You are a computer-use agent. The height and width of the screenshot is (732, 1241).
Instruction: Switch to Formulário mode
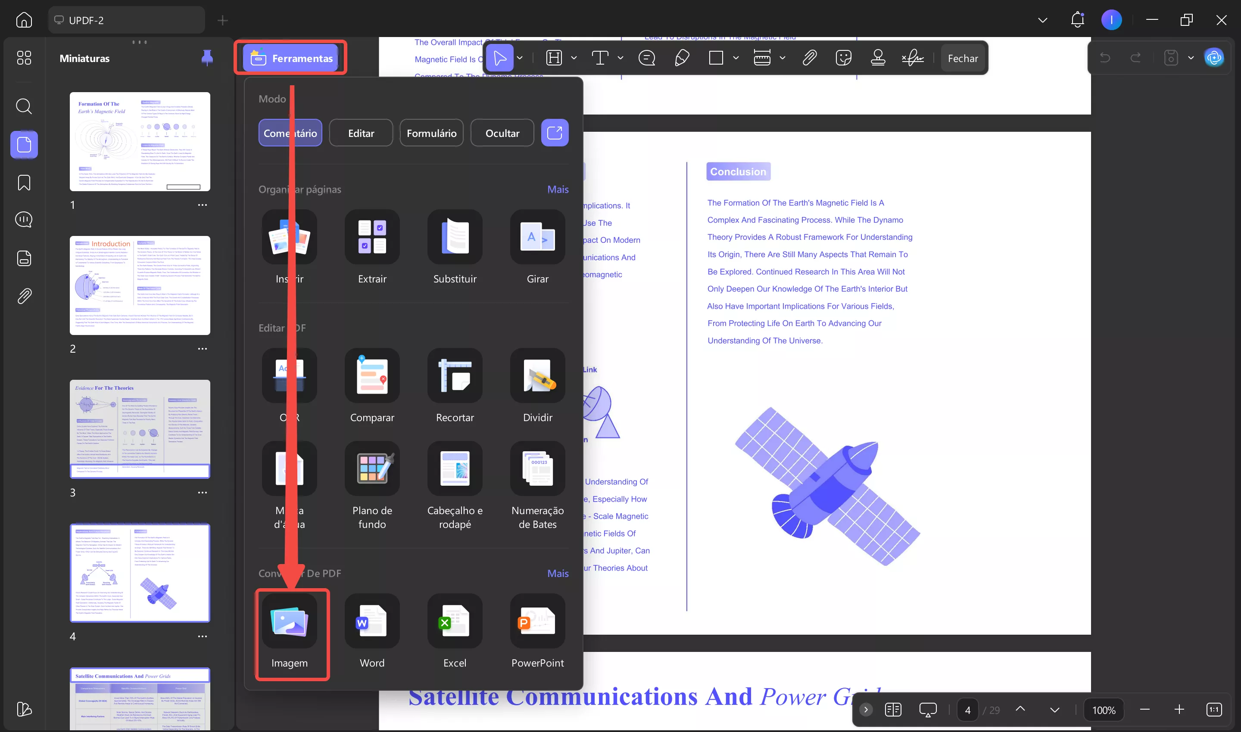(x=431, y=133)
